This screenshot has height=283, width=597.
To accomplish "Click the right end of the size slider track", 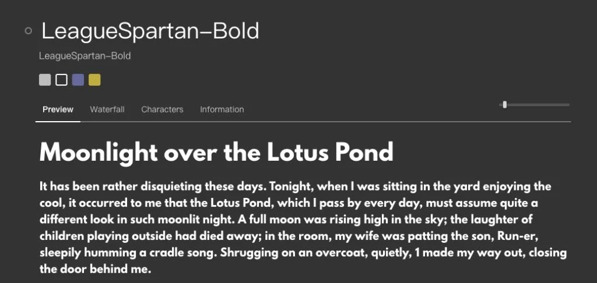I will 568,105.
